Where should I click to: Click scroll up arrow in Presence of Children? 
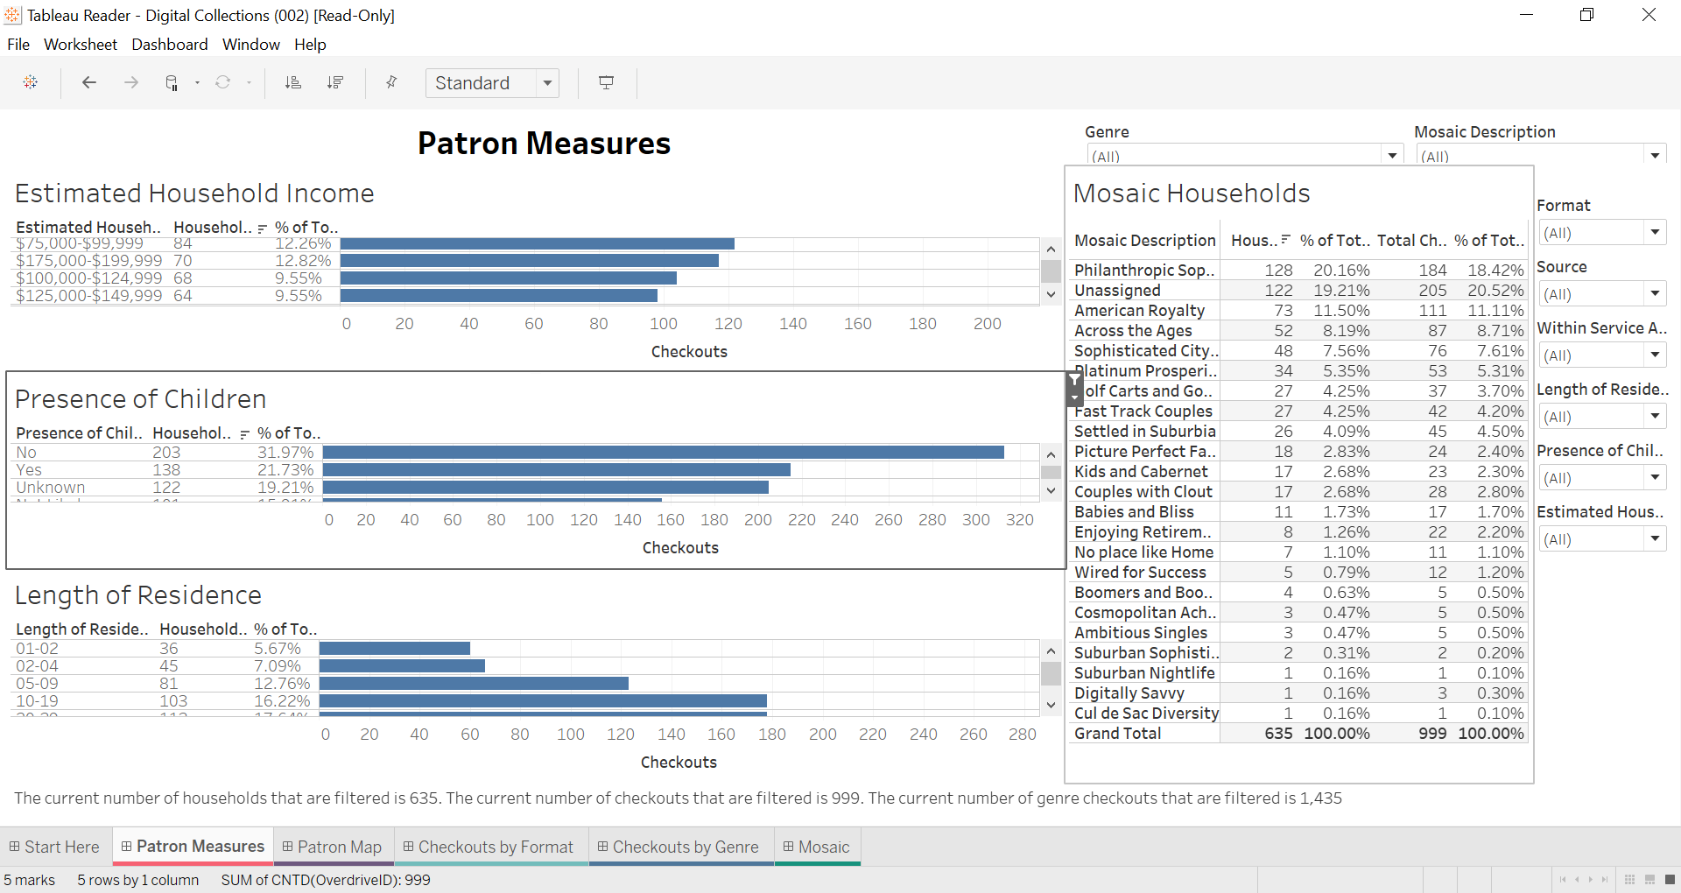point(1052,454)
